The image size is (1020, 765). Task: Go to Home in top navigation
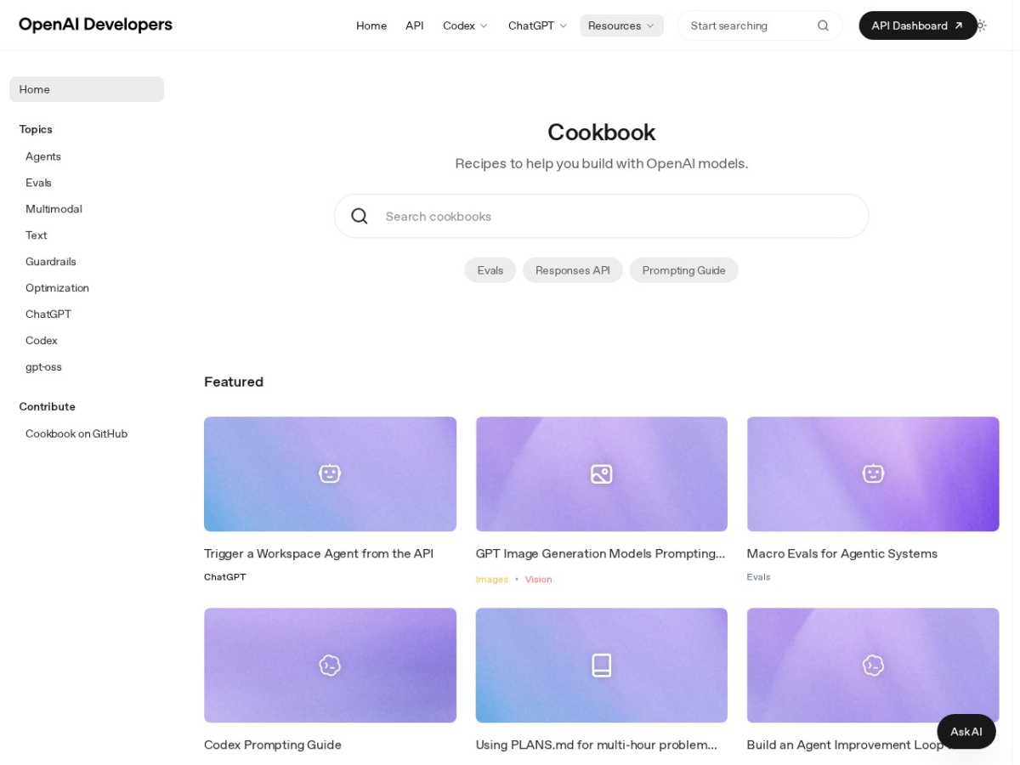(371, 25)
